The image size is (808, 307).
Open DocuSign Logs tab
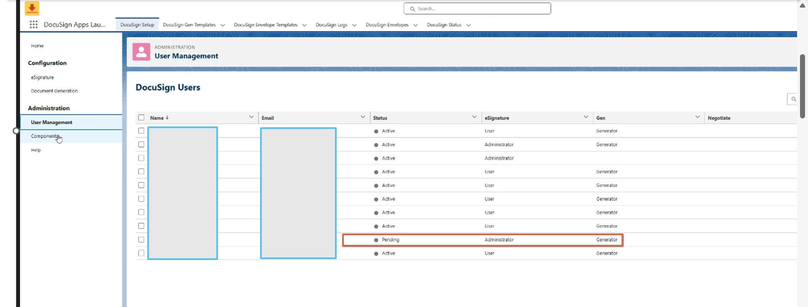pyautogui.click(x=332, y=25)
